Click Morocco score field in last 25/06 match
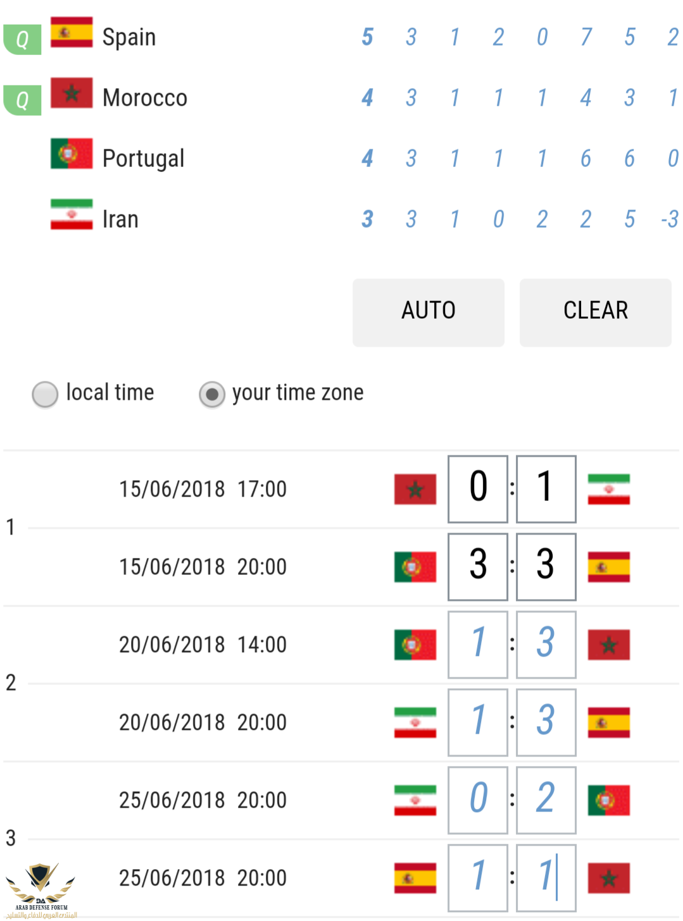Image resolution: width=683 pixels, height=921 pixels. [x=546, y=878]
